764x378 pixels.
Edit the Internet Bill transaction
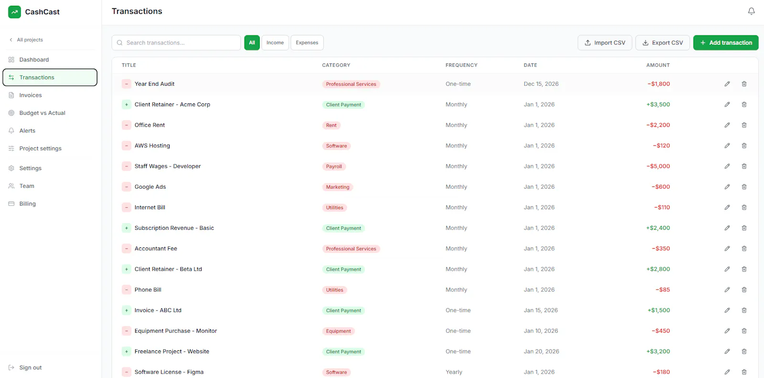tap(727, 207)
